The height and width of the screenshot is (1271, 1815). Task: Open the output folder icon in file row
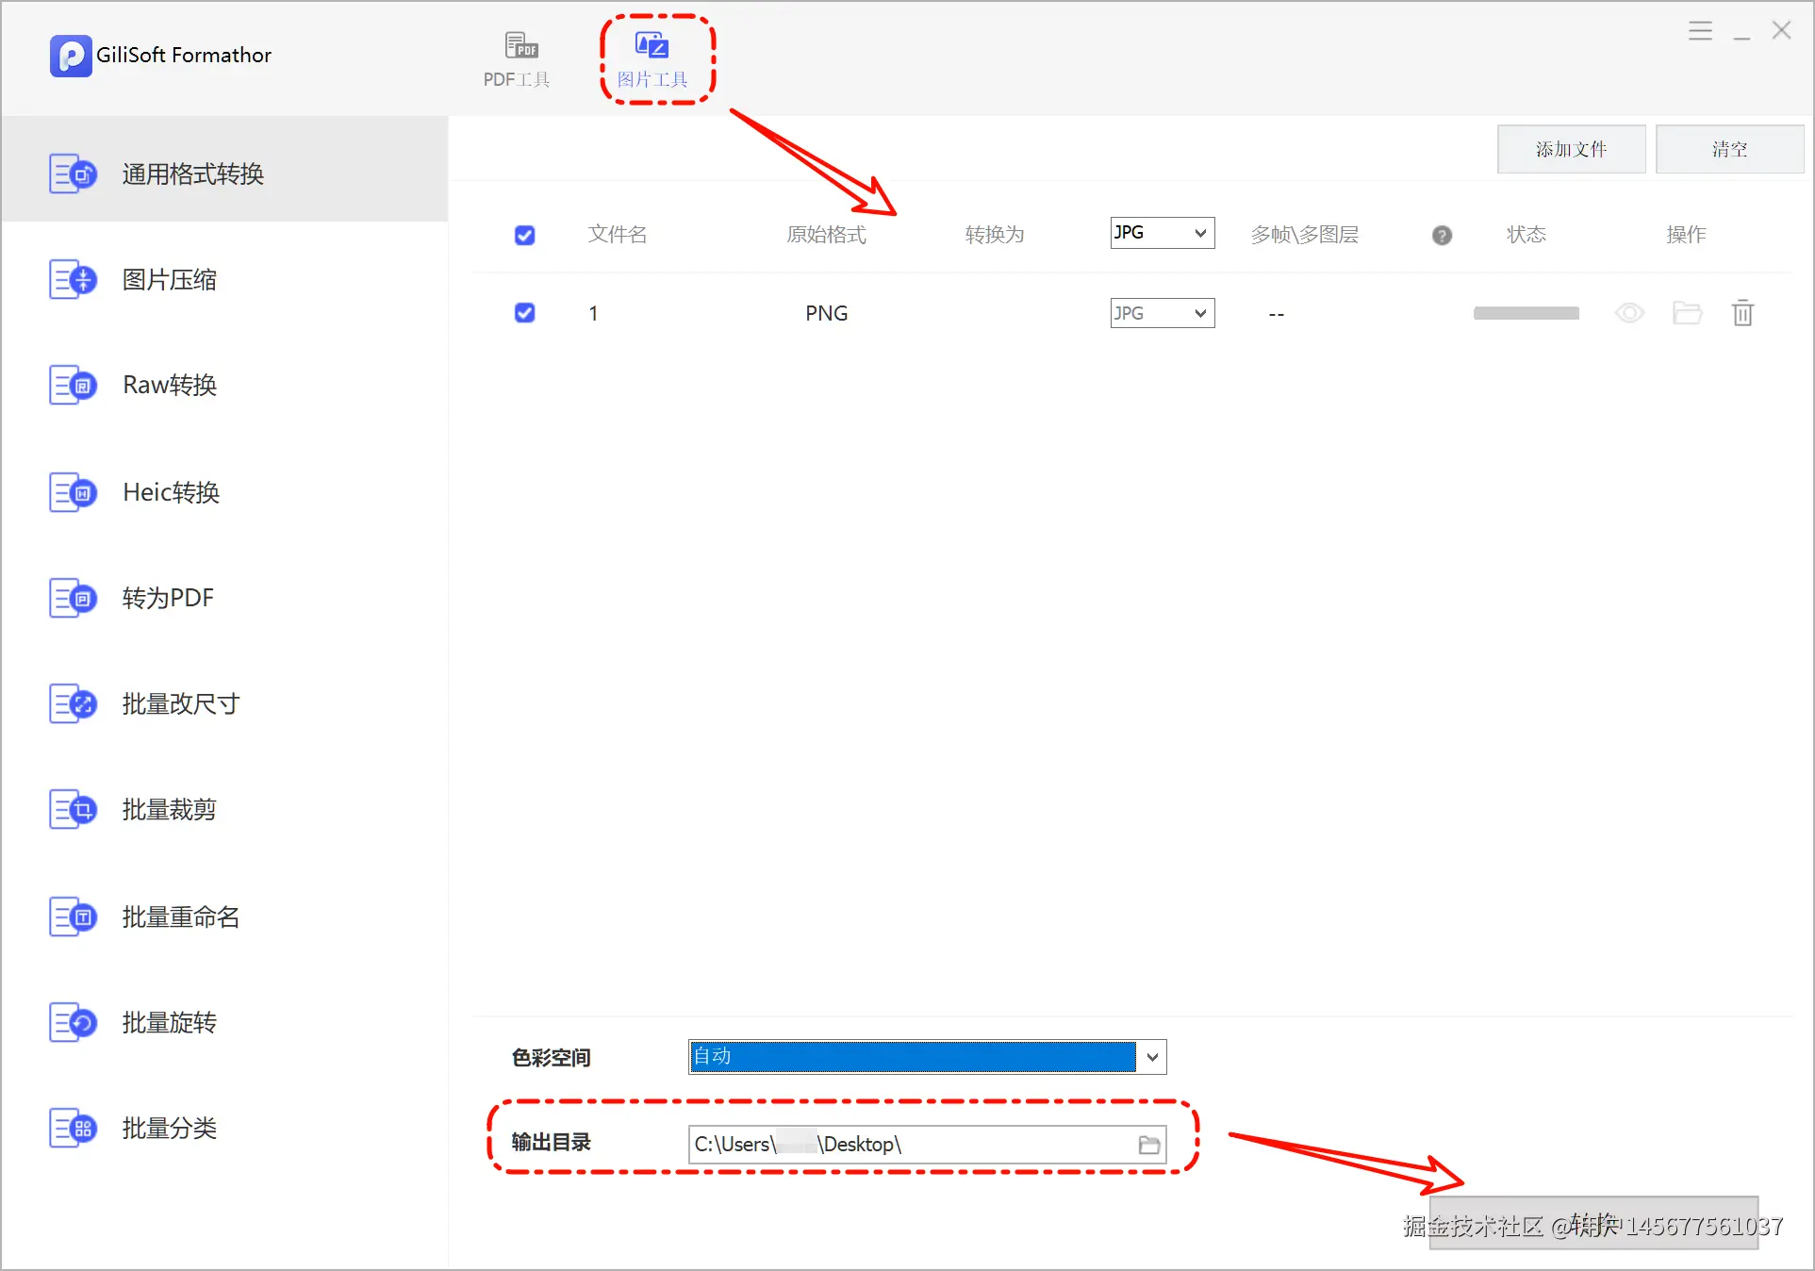pyautogui.click(x=1686, y=313)
